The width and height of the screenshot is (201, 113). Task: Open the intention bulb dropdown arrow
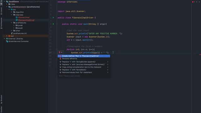pos(62,52)
